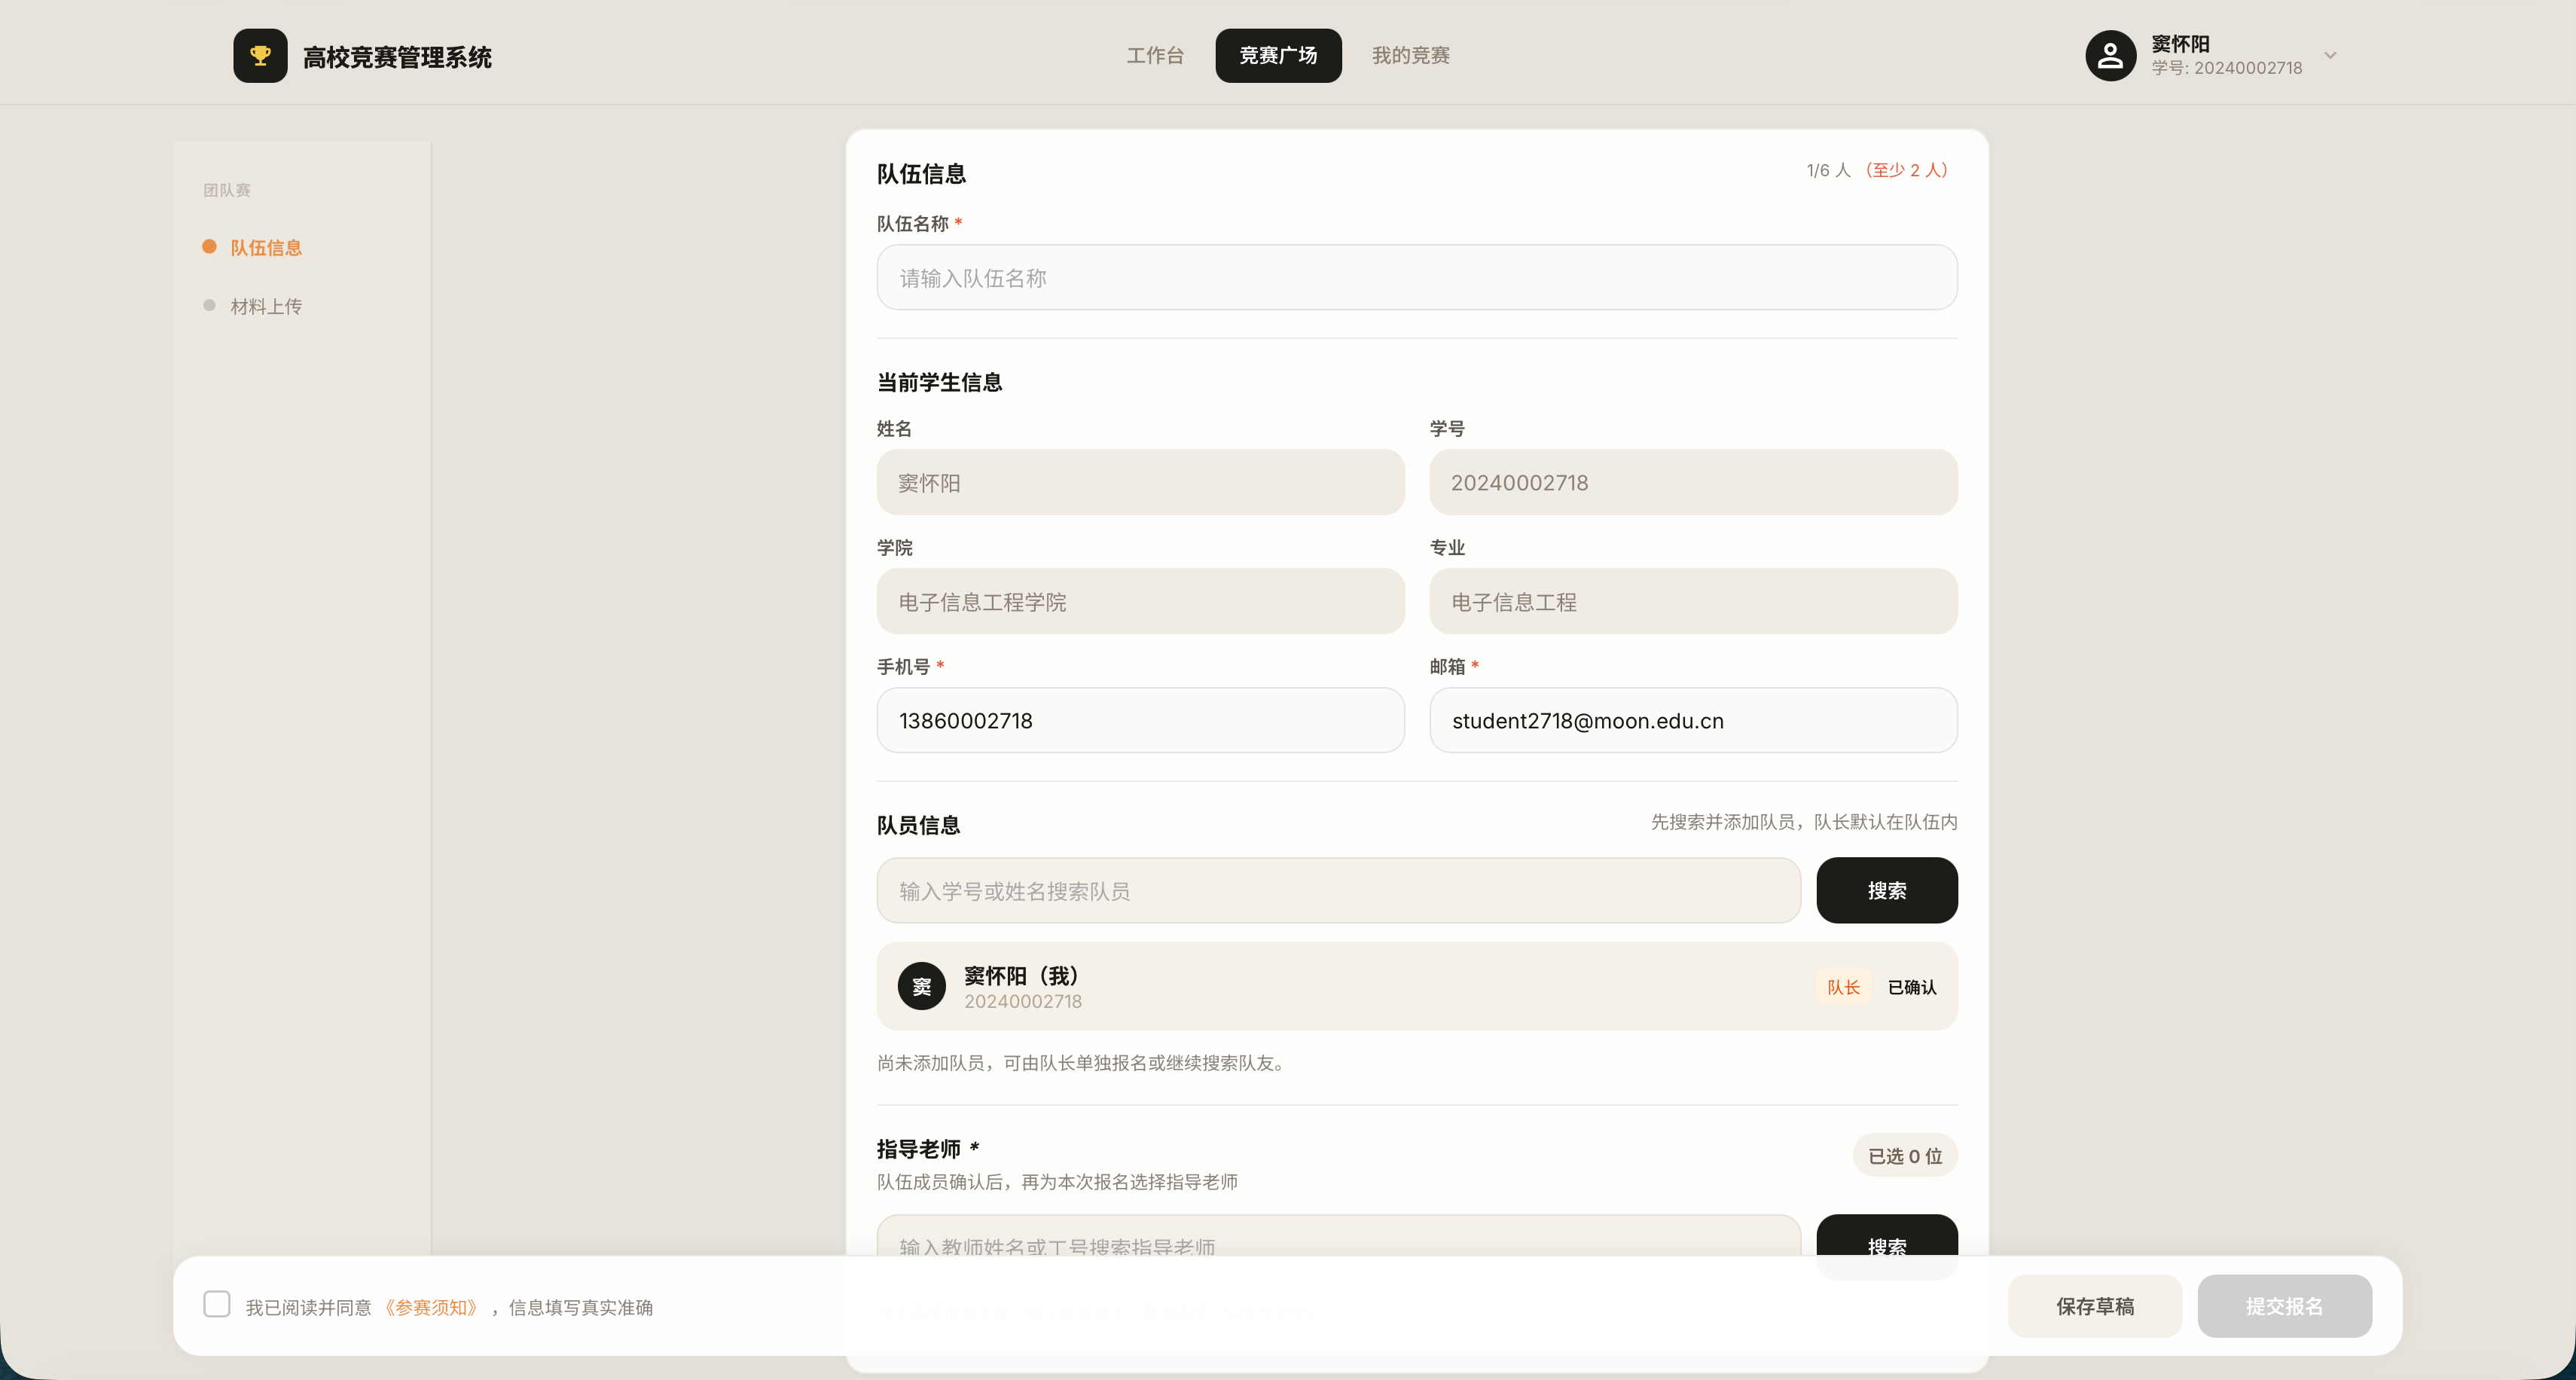Click the 已确认 status label
Screen dimensions: 2576x1380
(1911, 988)
